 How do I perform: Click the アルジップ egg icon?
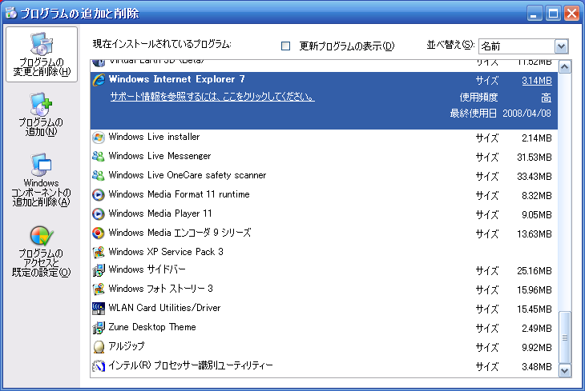pyautogui.click(x=99, y=347)
